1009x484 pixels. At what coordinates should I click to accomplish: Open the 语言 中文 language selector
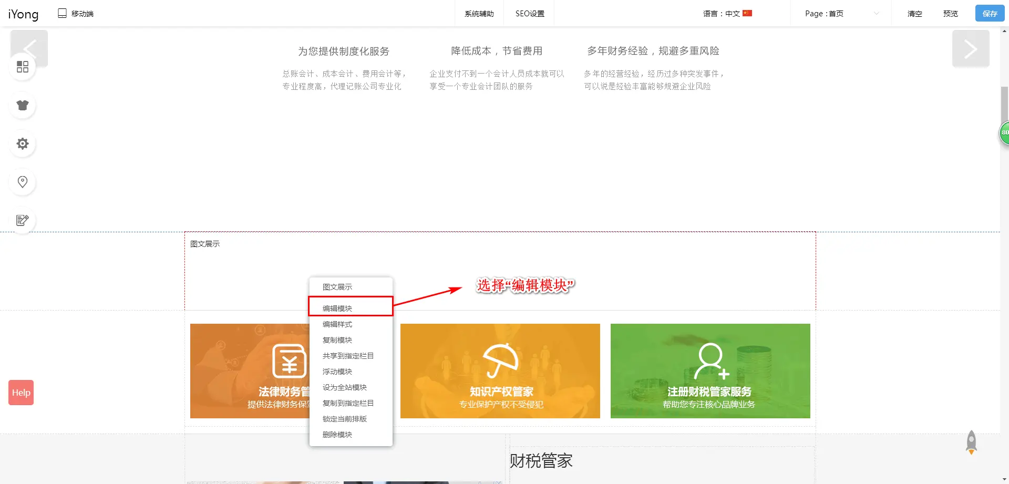click(727, 14)
